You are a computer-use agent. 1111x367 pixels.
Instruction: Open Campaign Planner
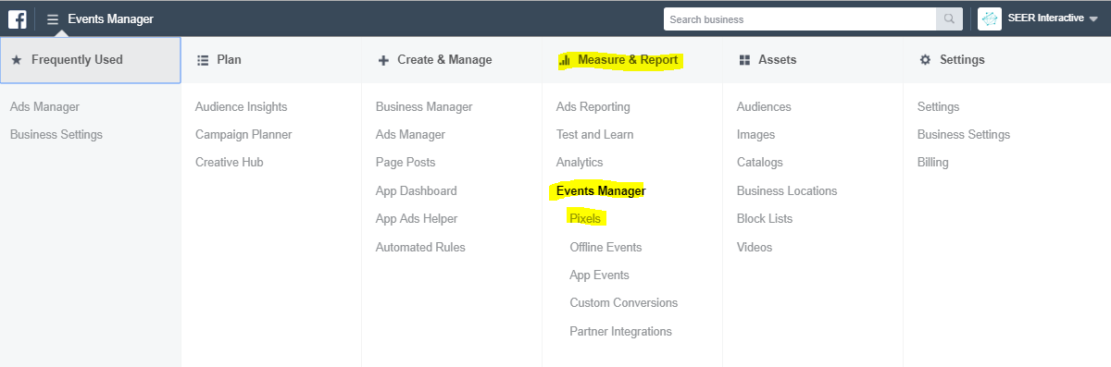pos(243,134)
